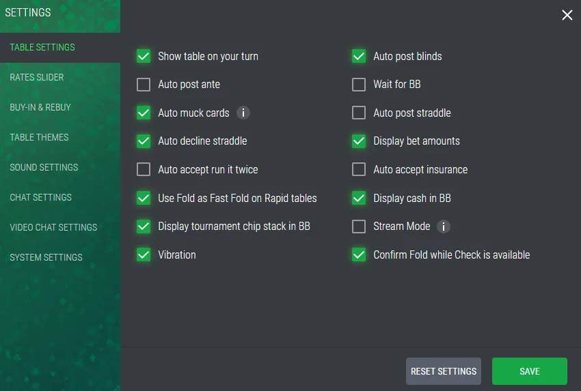The image size is (581, 391).
Task: Click info icon beside Stream Mode
Action: click(x=444, y=227)
